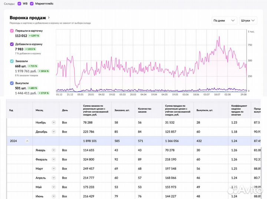Expand the Декабрь month chevron
Image resolution: width=267 pixels, height=199 pixels.
click(53, 132)
